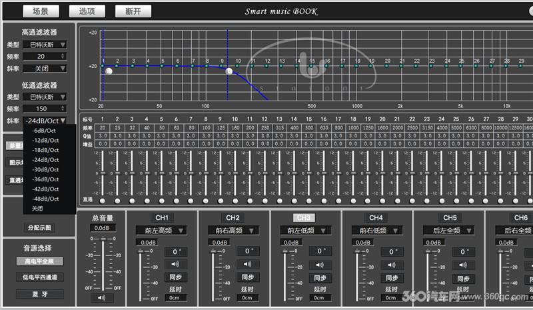This screenshot has width=533, height=310.
Task: Mute CH3 using its speaker icon
Action: coord(320,265)
